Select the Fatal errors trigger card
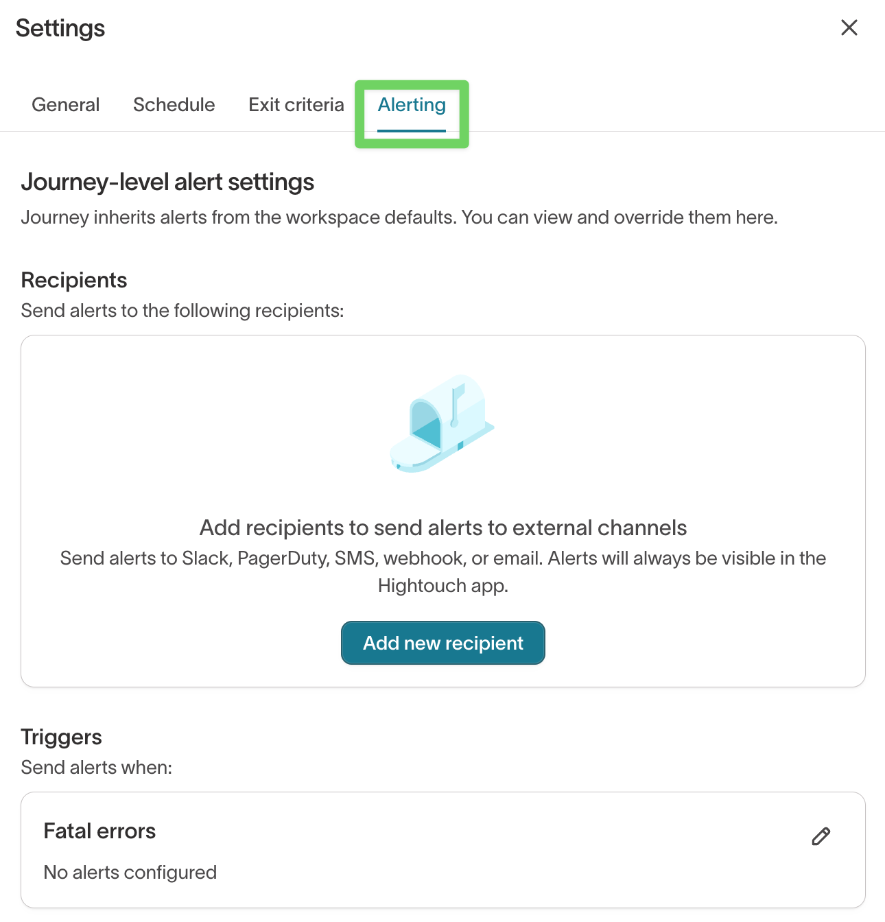This screenshot has height=922, width=885. coord(442,851)
